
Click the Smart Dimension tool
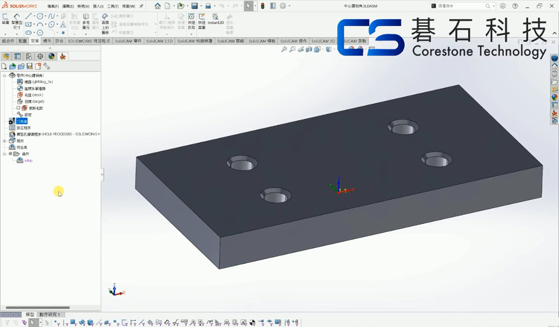[17, 21]
